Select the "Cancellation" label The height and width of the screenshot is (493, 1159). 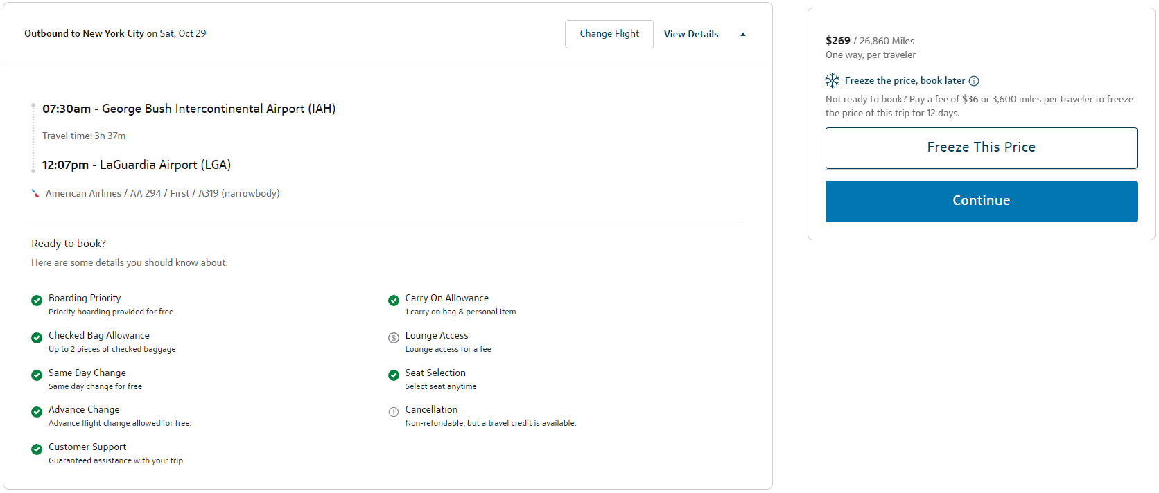tap(431, 409)
